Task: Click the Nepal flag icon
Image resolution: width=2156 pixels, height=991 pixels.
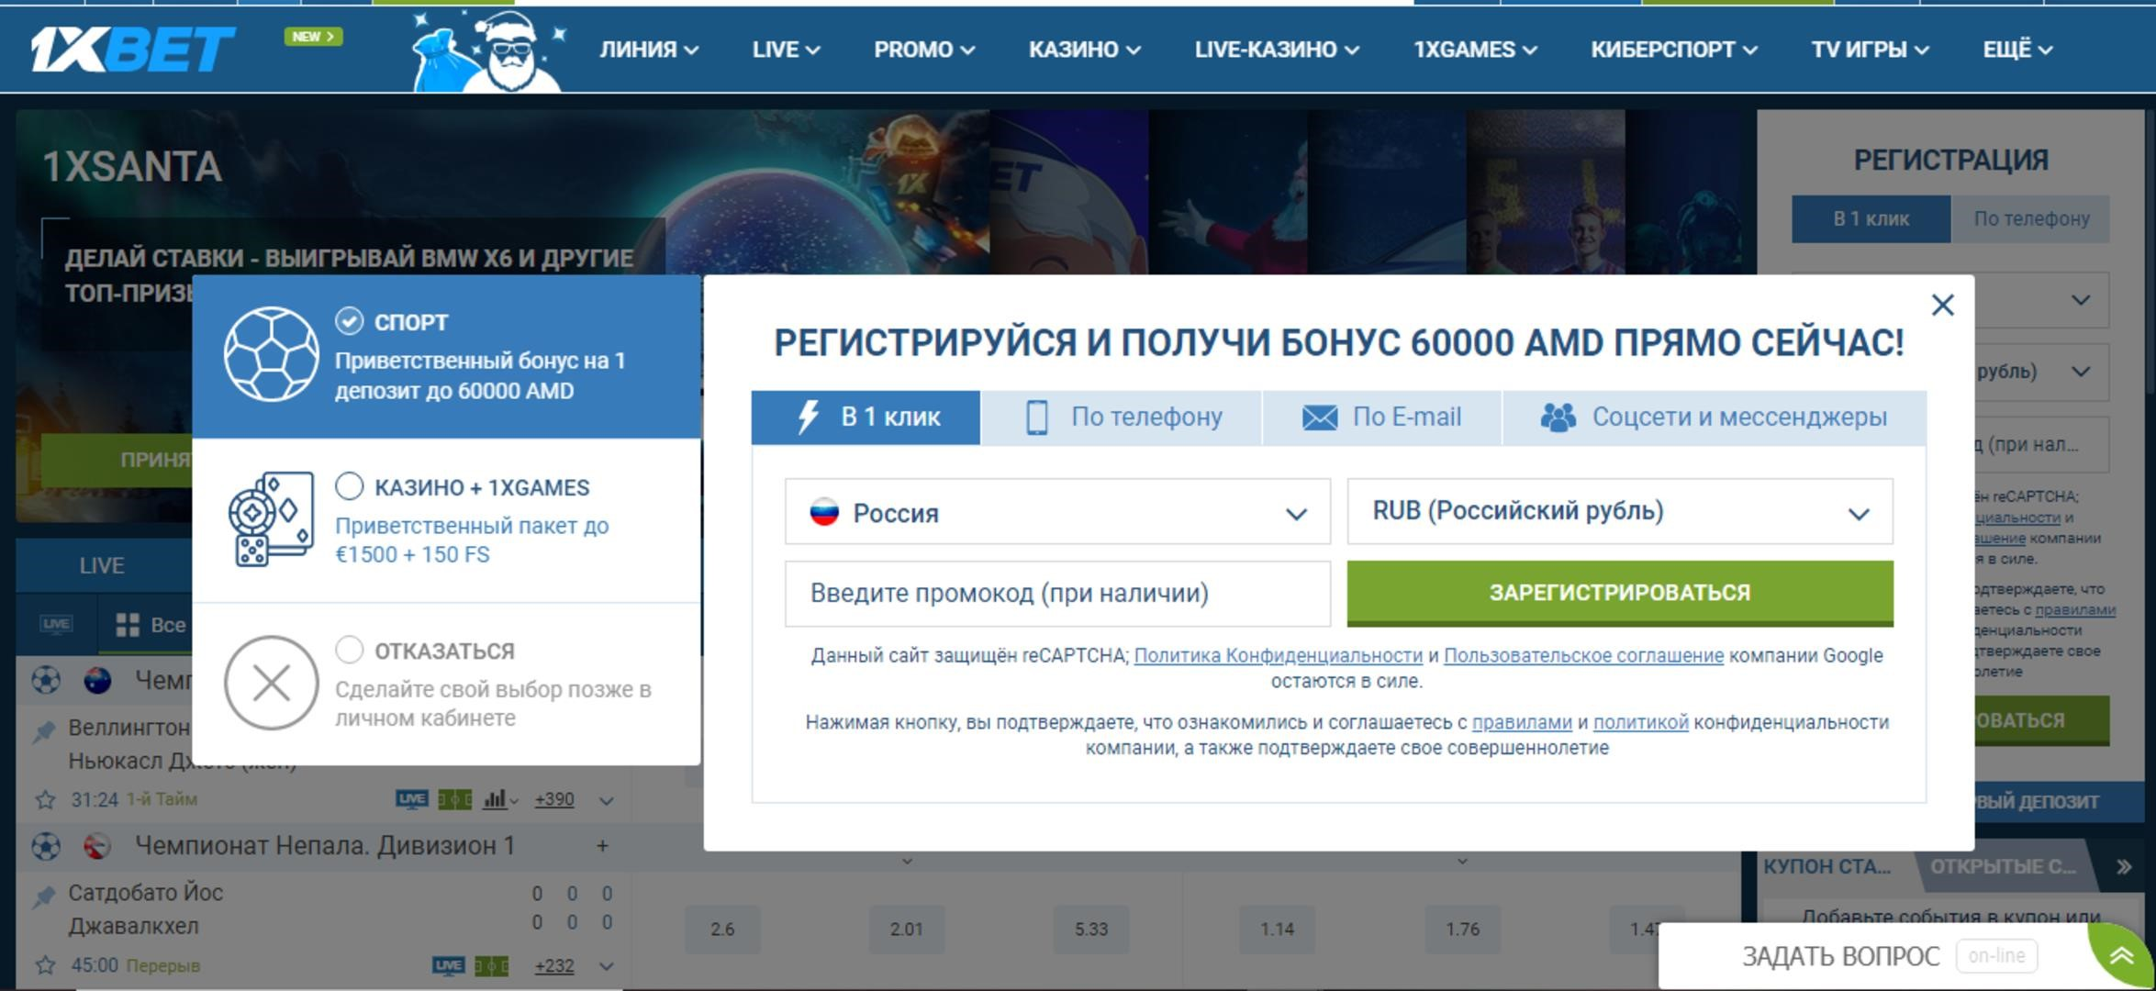Action: 97,846
